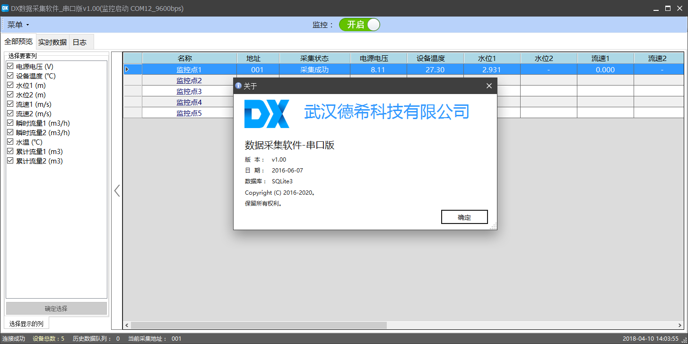
Task: Click the horizontal scrollbar left arrow
Action: [x=127, y=326]
